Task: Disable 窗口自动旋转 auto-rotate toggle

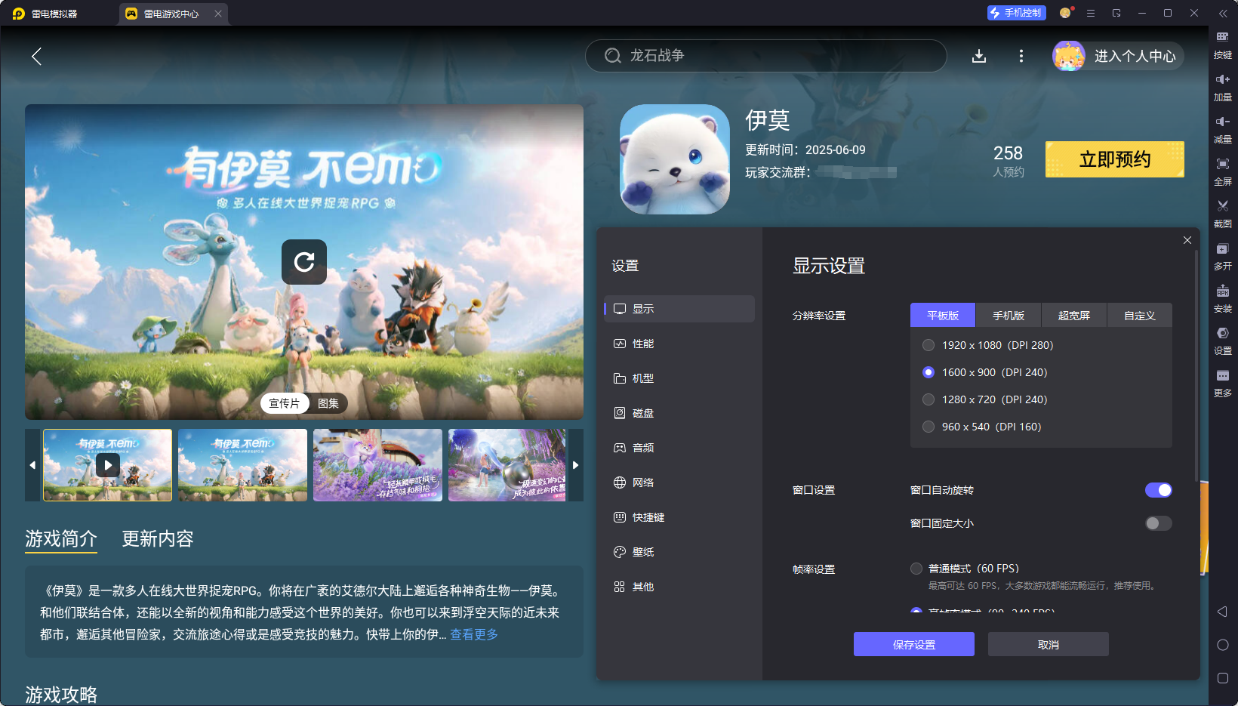Action: pyautogui.click(x=1159, y=490)
